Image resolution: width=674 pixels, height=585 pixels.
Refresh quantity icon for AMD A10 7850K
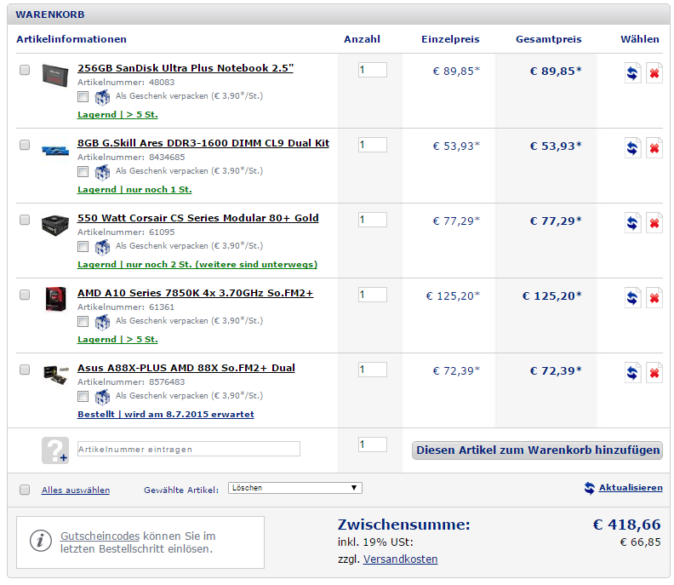pyautogui.click(x=632, y=297)
